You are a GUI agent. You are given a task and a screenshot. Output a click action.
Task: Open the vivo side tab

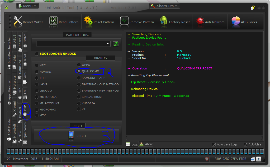pyautogui.click(x=25, y=78)
